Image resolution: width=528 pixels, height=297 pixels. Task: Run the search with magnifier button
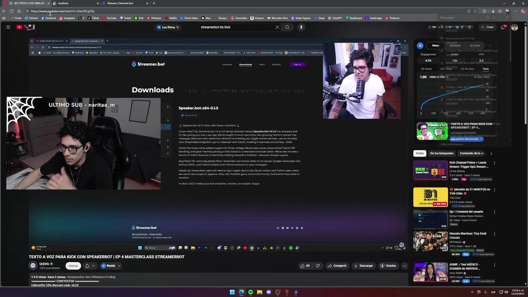(287, 27)
